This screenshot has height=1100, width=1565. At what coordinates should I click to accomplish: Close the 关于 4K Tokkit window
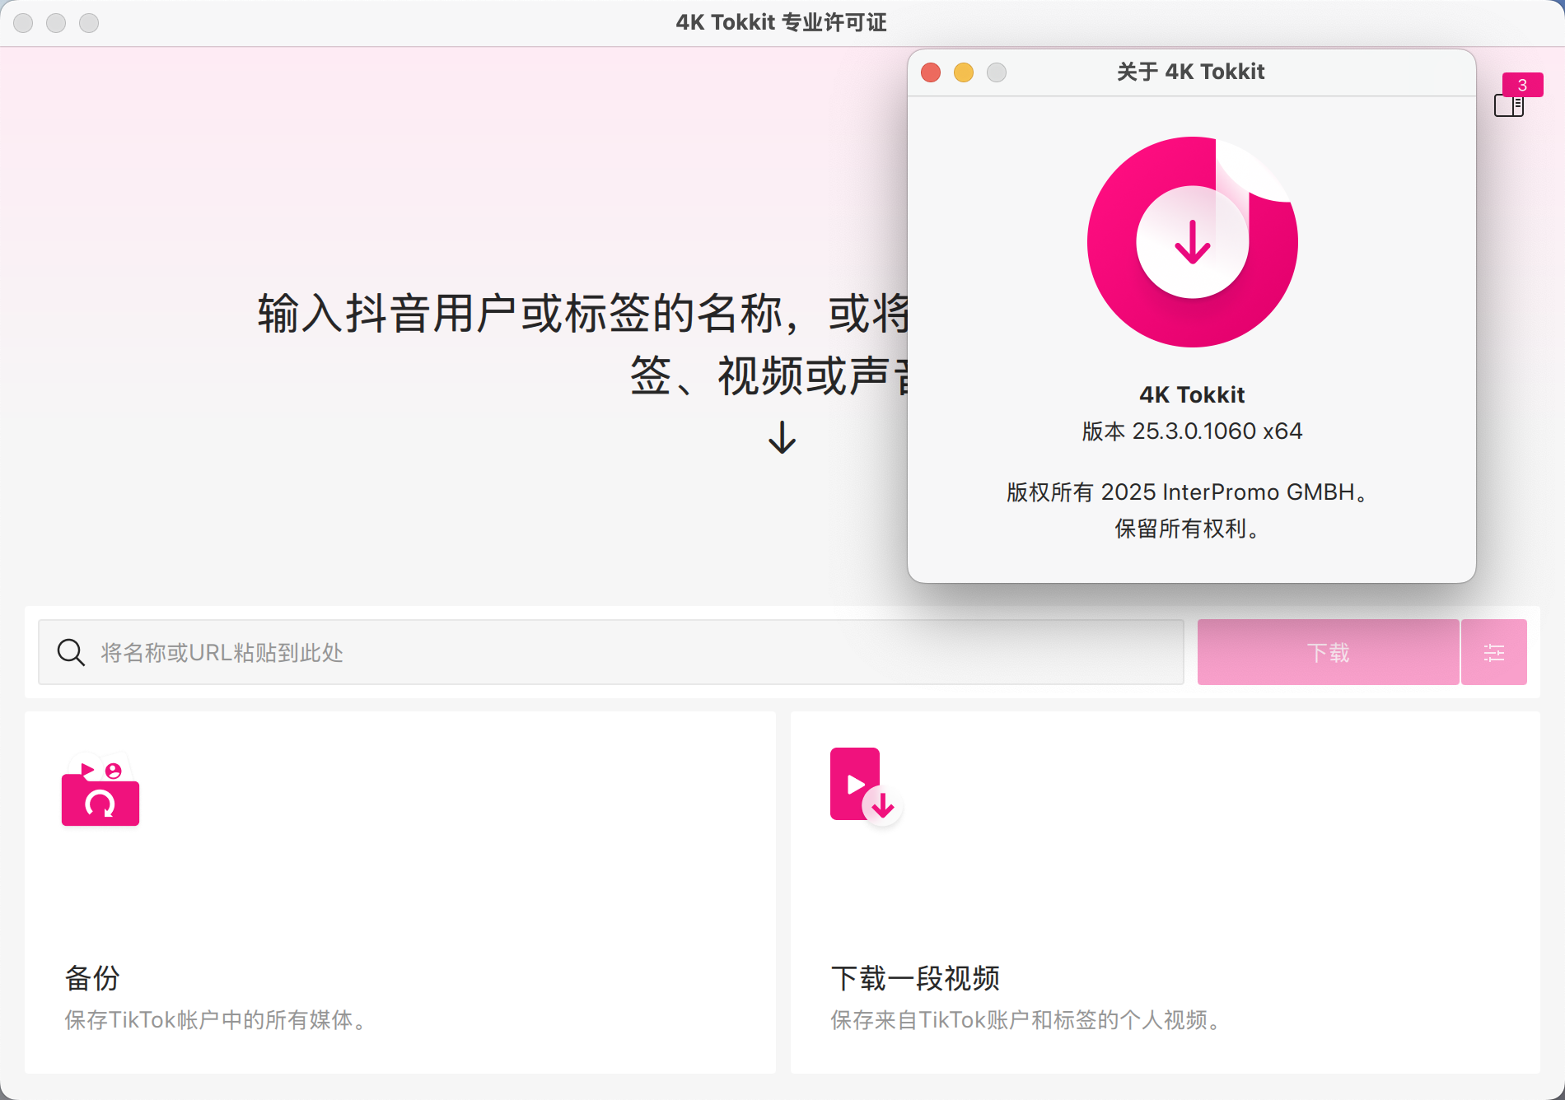(x=931, y=72)
